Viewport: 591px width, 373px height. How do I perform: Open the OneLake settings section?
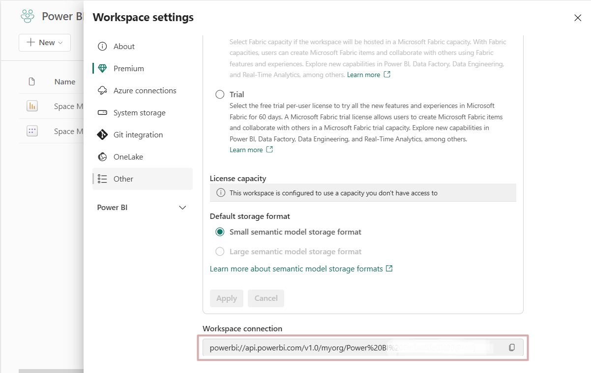click(129, 157)
